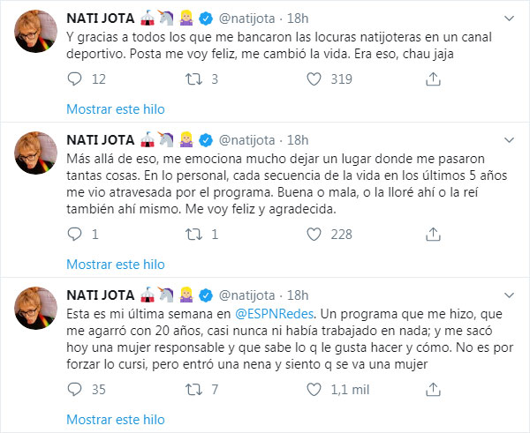Reply to the tweet with 35 replies
This screenshot has width=530, height=433.
point(76,390)
